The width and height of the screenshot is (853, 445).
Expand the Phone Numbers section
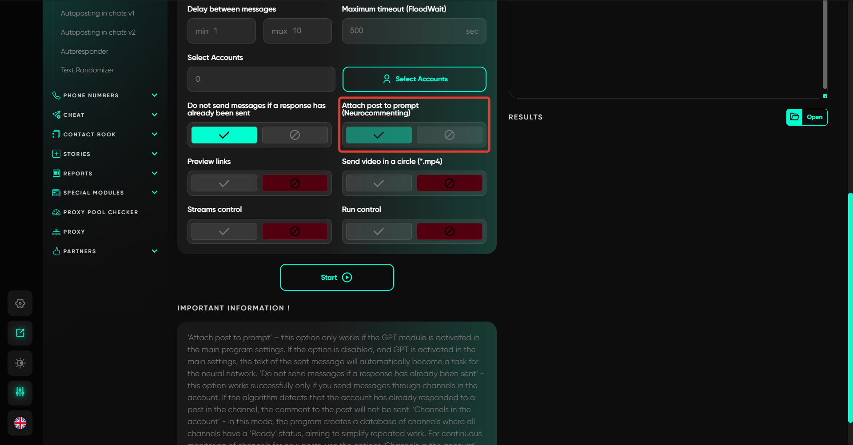154,95
